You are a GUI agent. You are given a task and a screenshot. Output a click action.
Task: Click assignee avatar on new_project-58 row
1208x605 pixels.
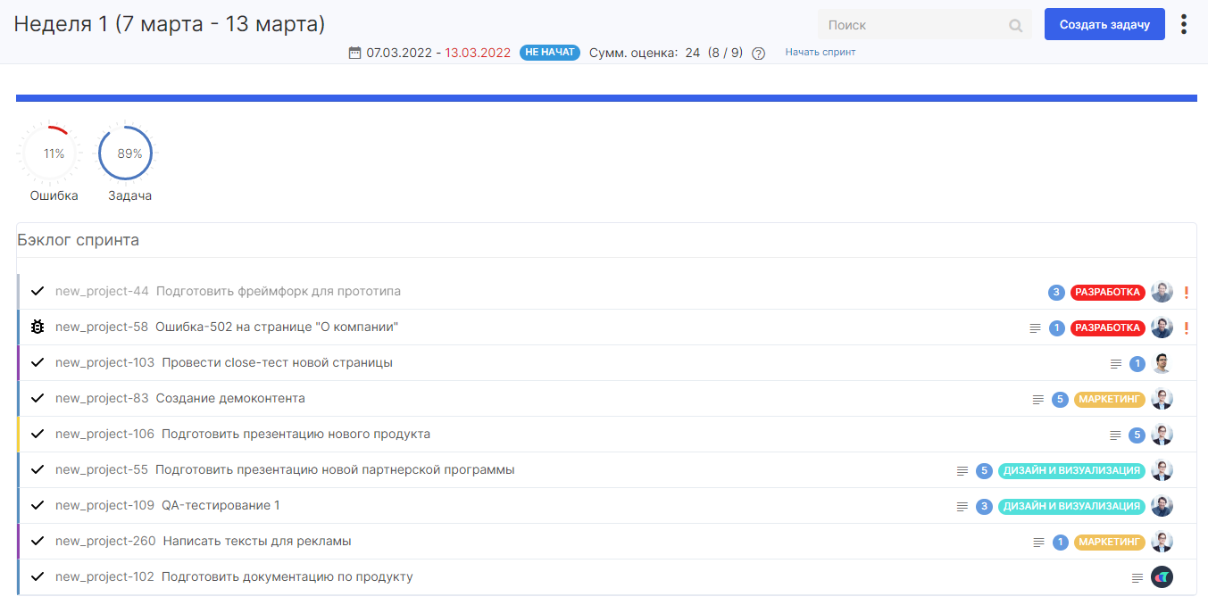pyautogui.click(x=1162, y=327)
